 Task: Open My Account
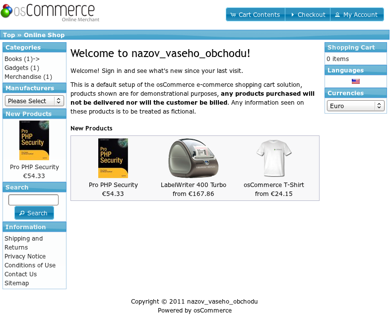click(x=357, y=14)
